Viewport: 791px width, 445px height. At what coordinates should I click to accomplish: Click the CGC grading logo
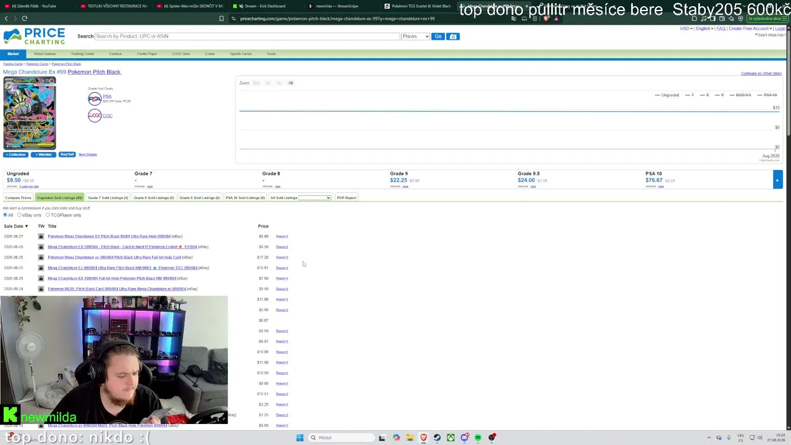pos(95,116)
